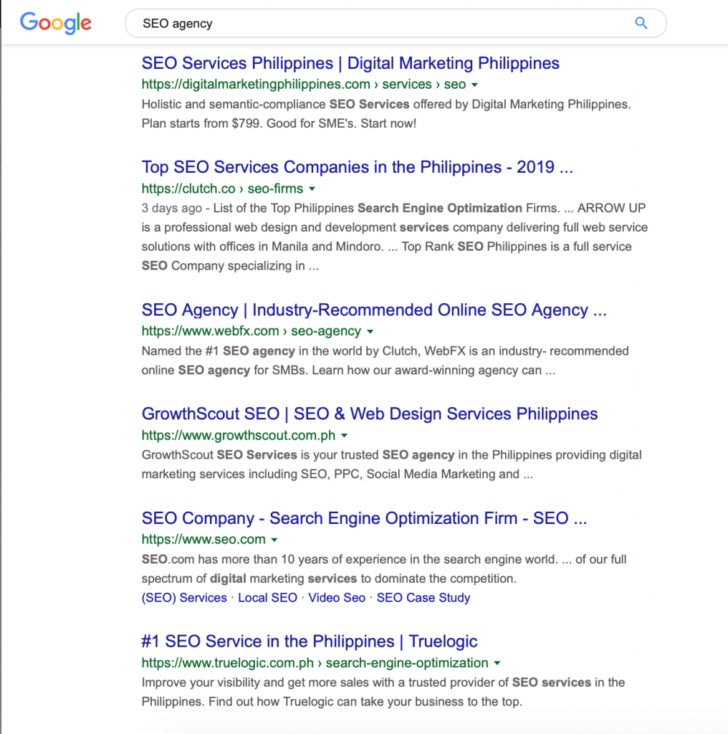Screen dimensions: 728x734
Task: Click the clutch.co seo-firms green URL
Action: click(222, 189)
